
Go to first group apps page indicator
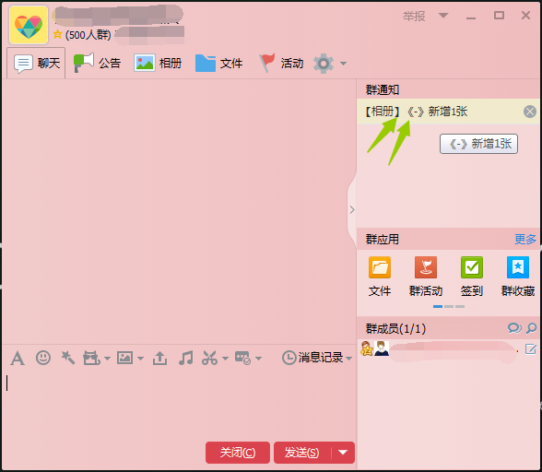(438, 306)
